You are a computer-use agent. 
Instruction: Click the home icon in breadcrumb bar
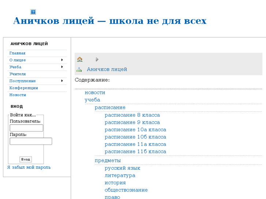click(80, 59)
